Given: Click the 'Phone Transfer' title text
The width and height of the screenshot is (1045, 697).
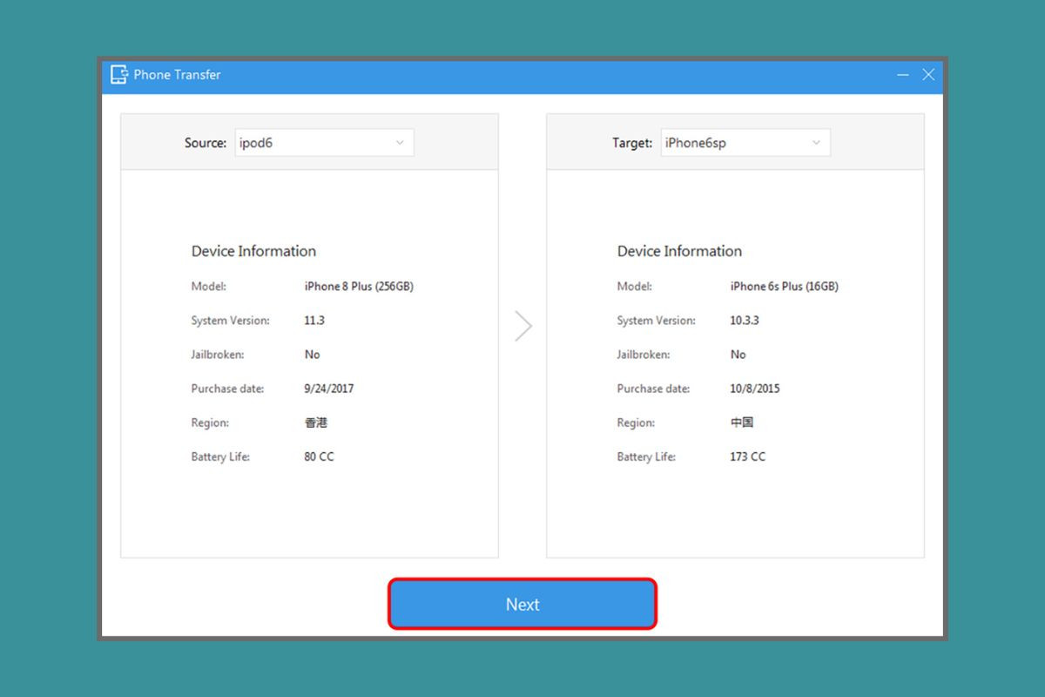Looking at the screenshot, I should [x=177, y=75].
